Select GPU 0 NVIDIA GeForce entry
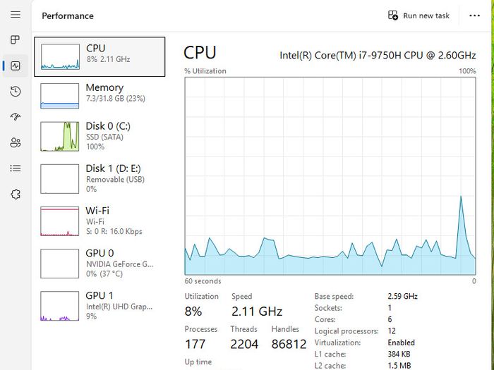494x370 pixels. click(100, 264)
